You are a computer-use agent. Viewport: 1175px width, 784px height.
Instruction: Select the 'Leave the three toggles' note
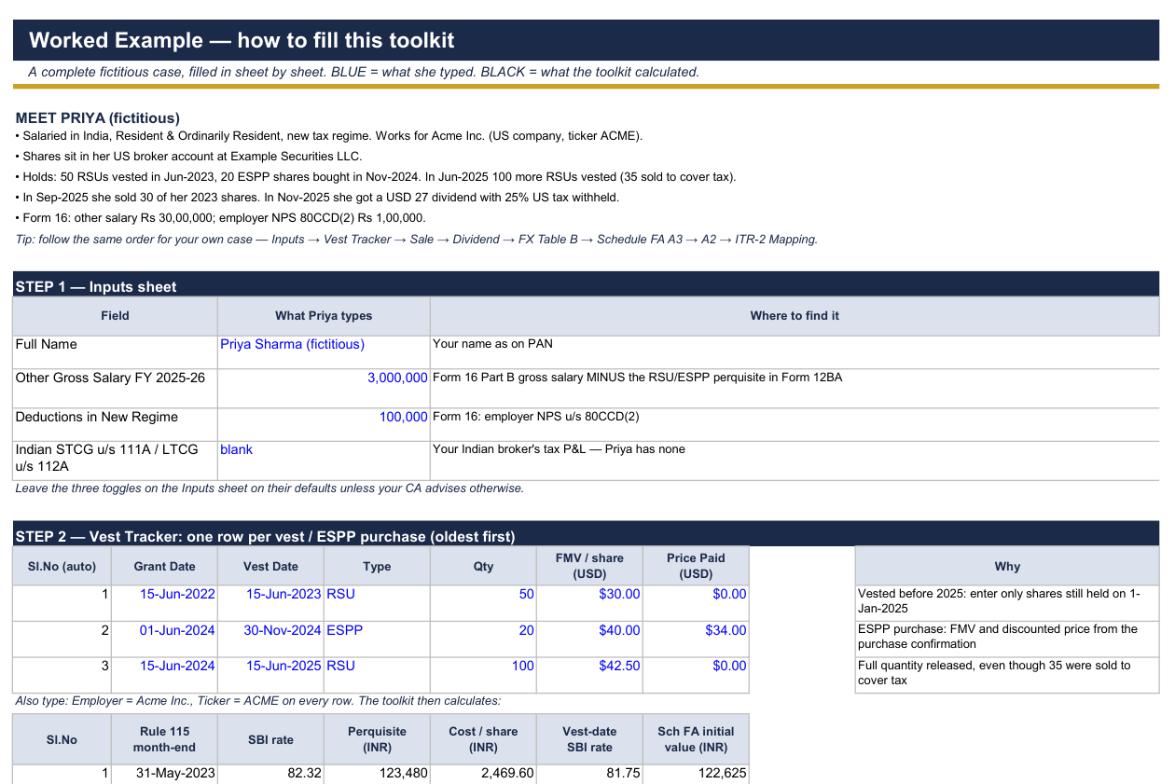pos(270,488)
